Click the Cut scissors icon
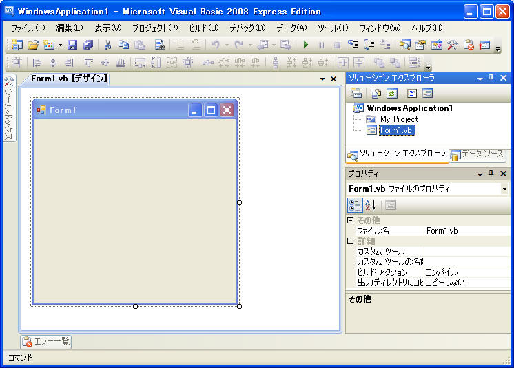514x368 pixels. tap(107, 45)
